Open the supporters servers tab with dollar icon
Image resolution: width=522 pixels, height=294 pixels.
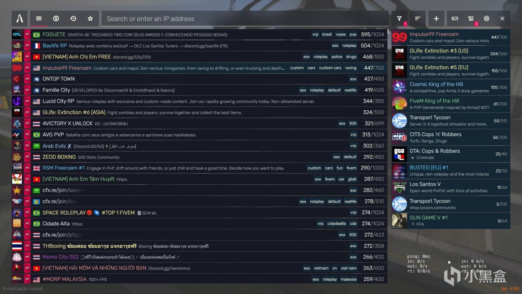tap(56, 19)
